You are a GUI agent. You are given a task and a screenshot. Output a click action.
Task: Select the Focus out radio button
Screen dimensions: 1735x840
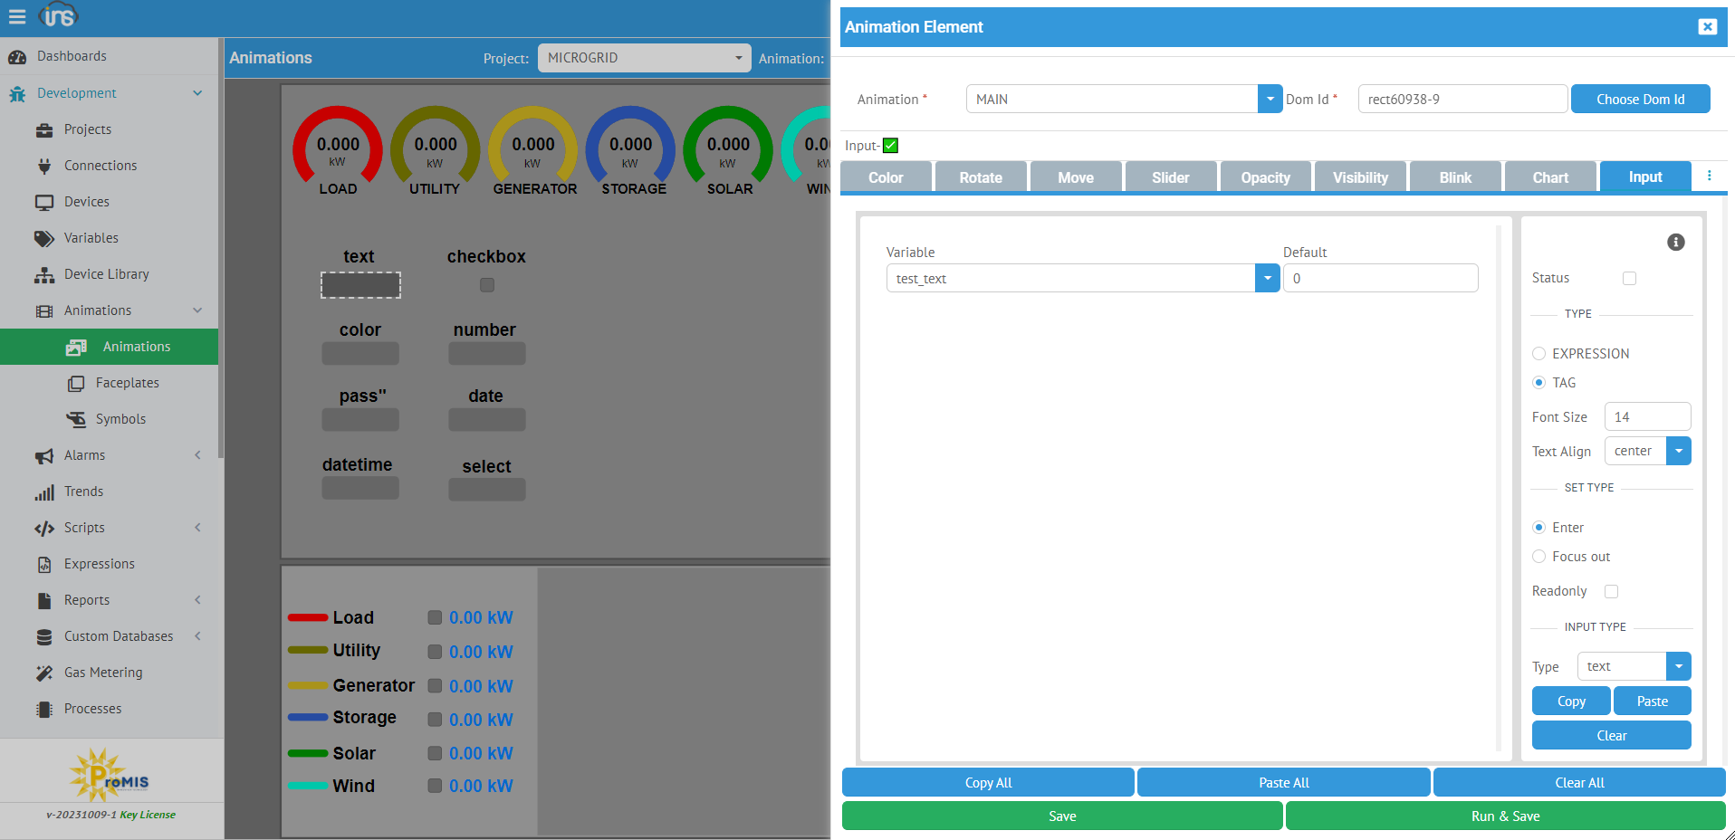click(x=1538, y=556)
